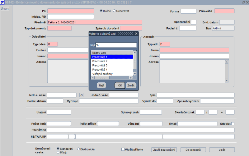
Task: Click the Uložit button
Action: (x=222, y=150)
